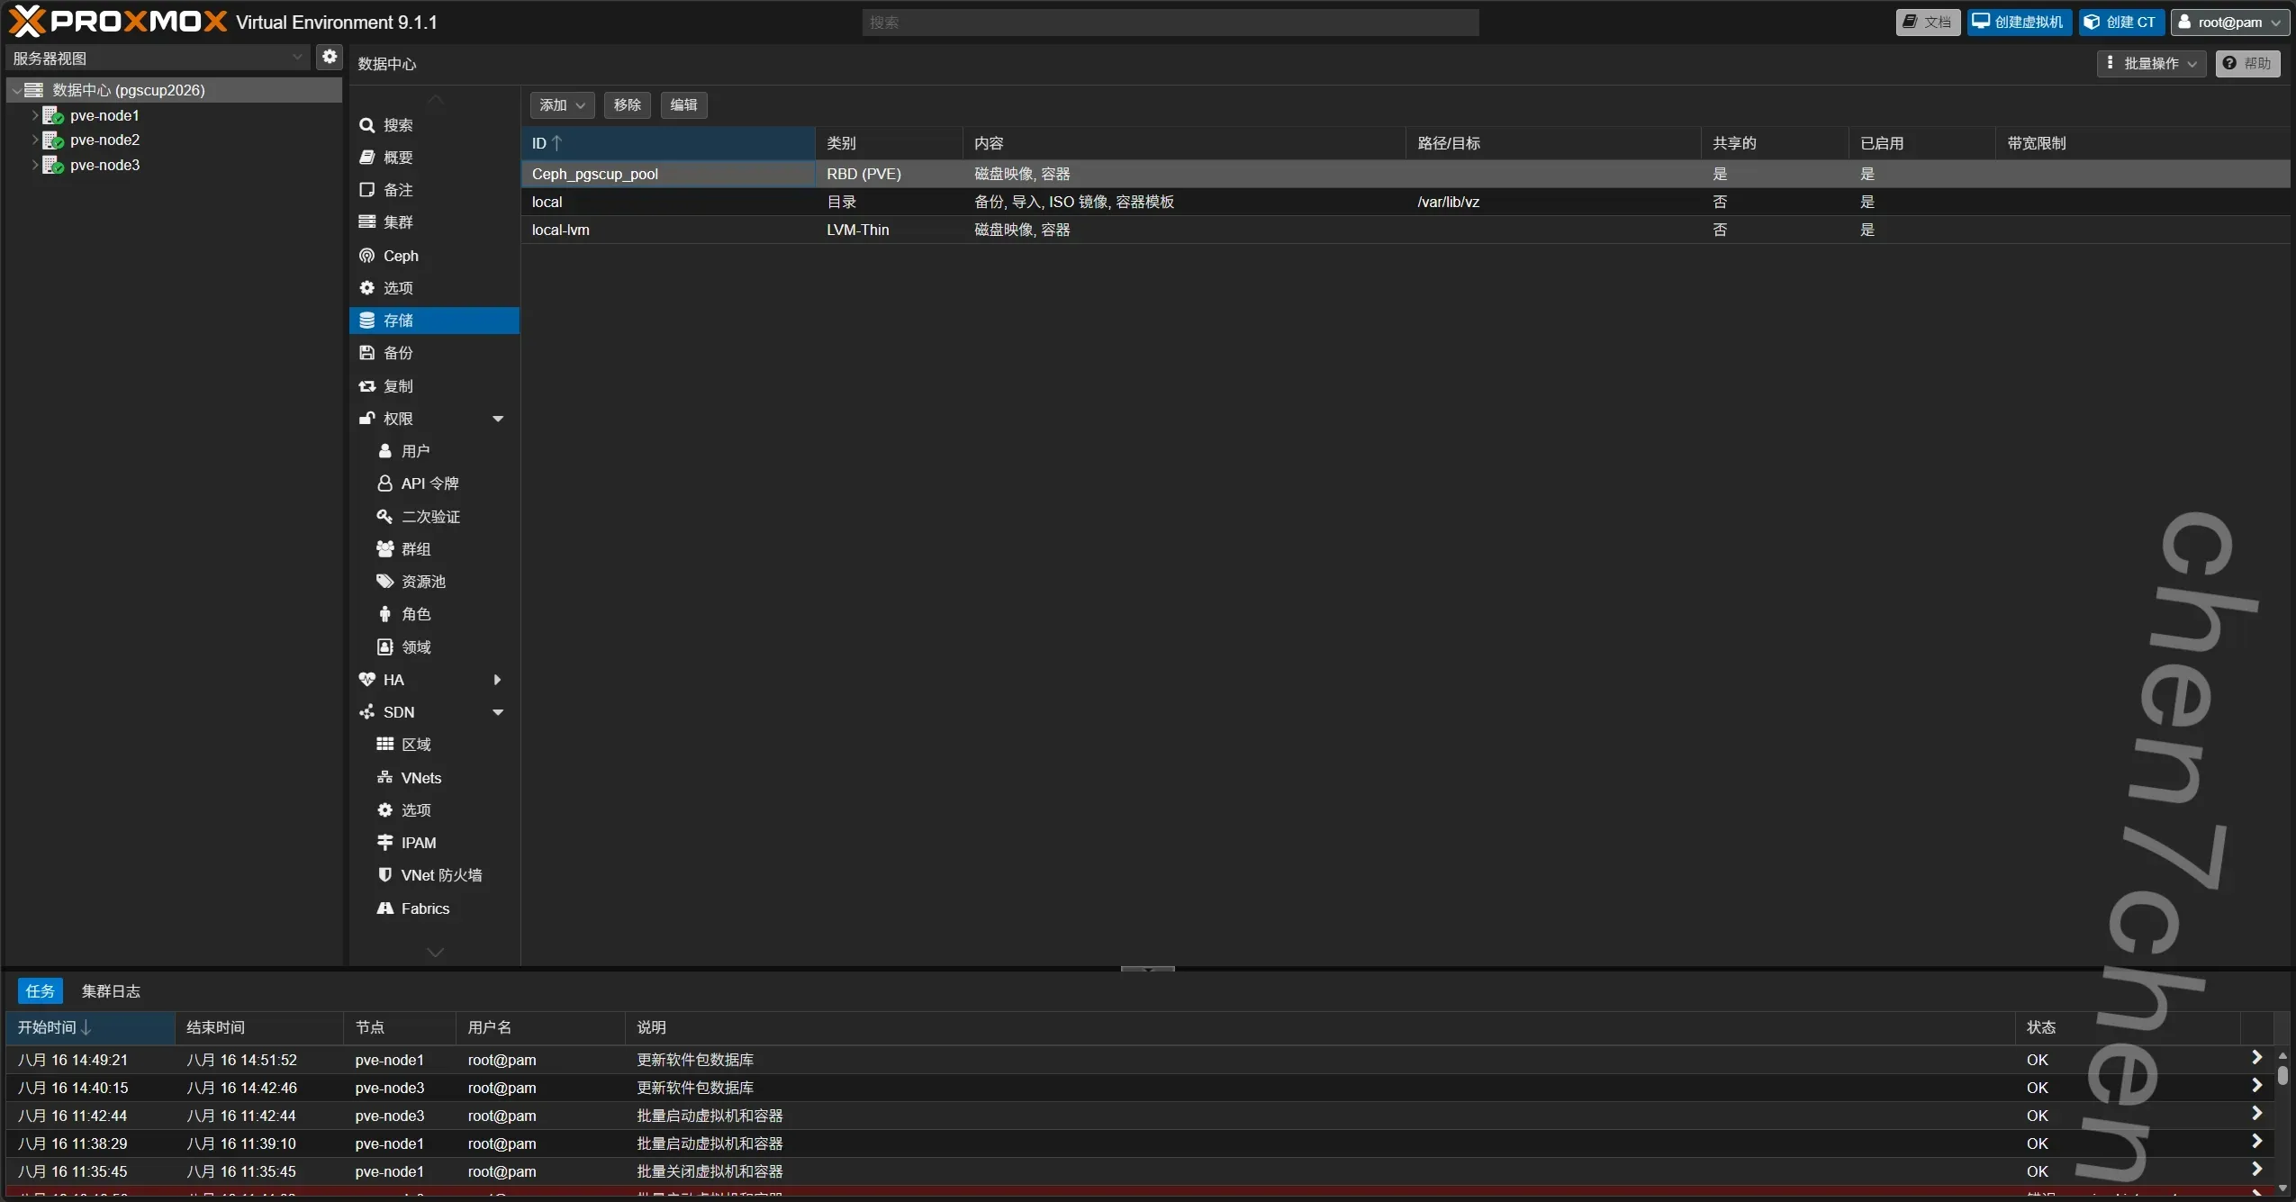Collapse the 权限 submenu arrow
The height and width of the screenshot is (1202, 2296).
(498, 419)
